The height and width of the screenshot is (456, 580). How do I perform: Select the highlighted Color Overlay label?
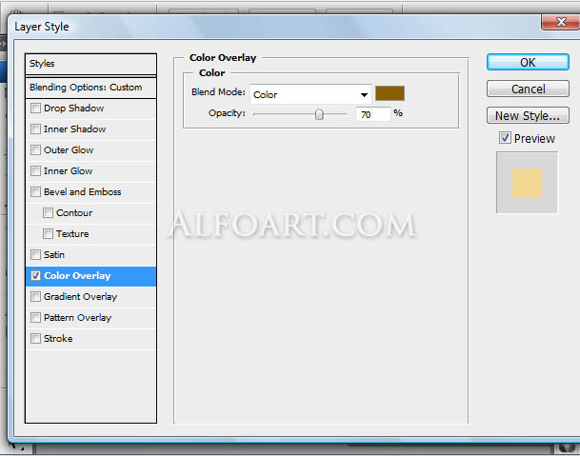[77, 275]
